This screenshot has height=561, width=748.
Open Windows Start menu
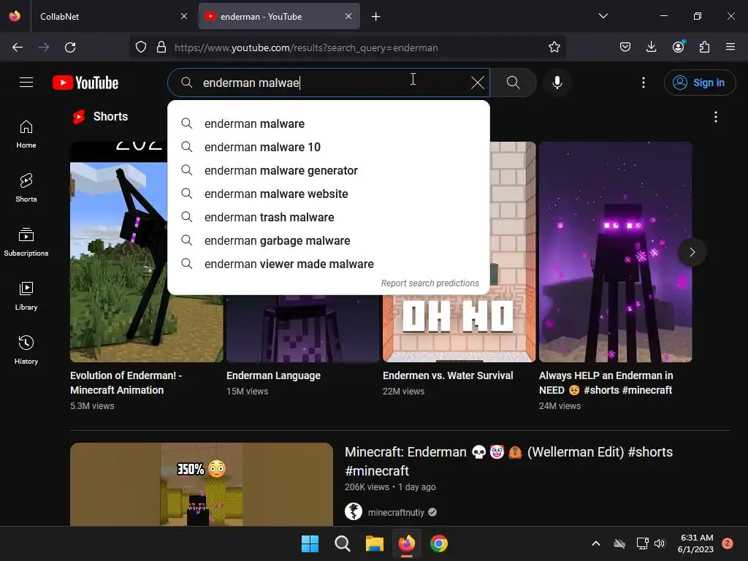[310, 543]
